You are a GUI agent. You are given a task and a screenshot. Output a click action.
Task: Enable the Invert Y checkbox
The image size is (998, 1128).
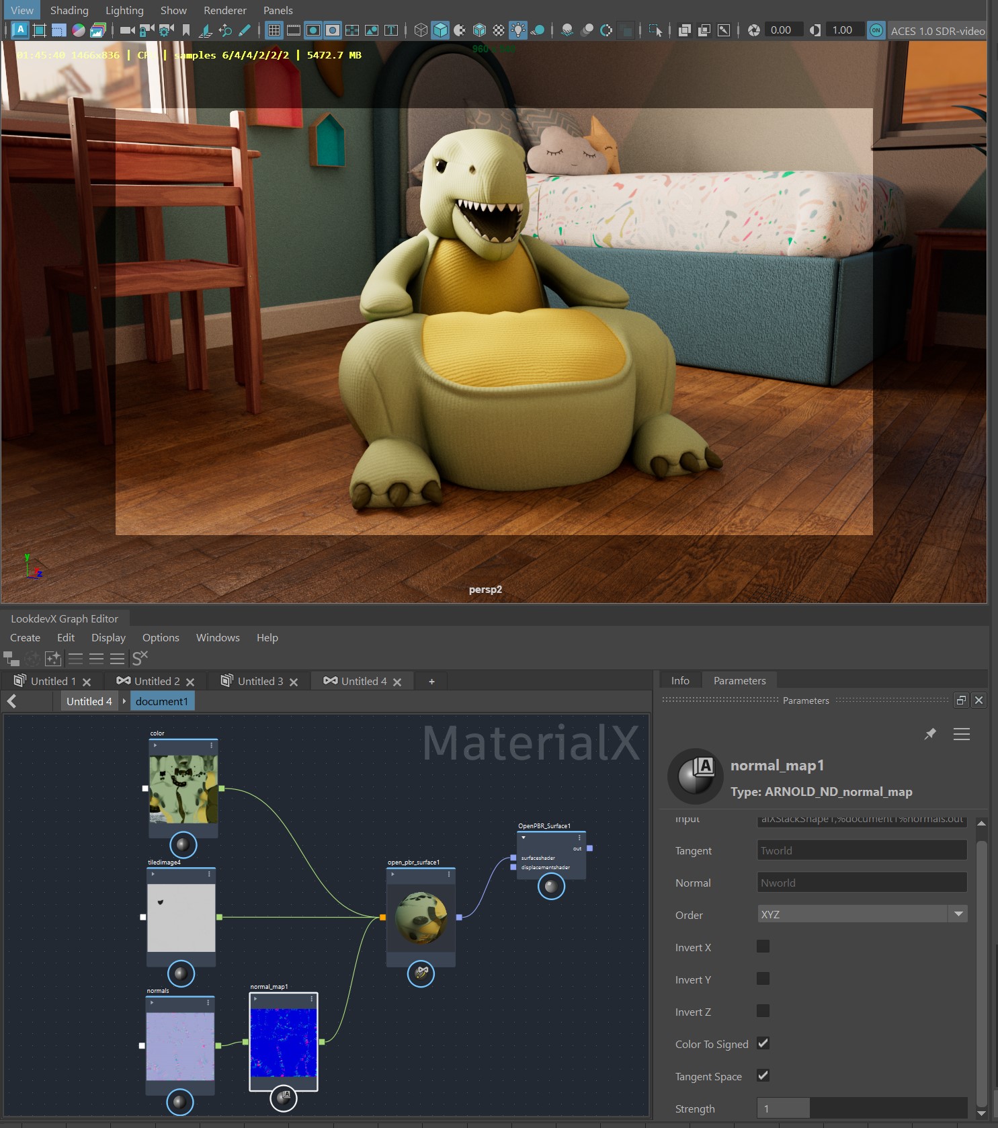763,979
